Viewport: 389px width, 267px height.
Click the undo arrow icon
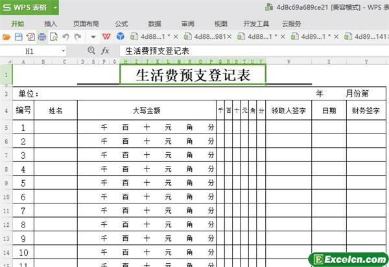tap(65, 37)
